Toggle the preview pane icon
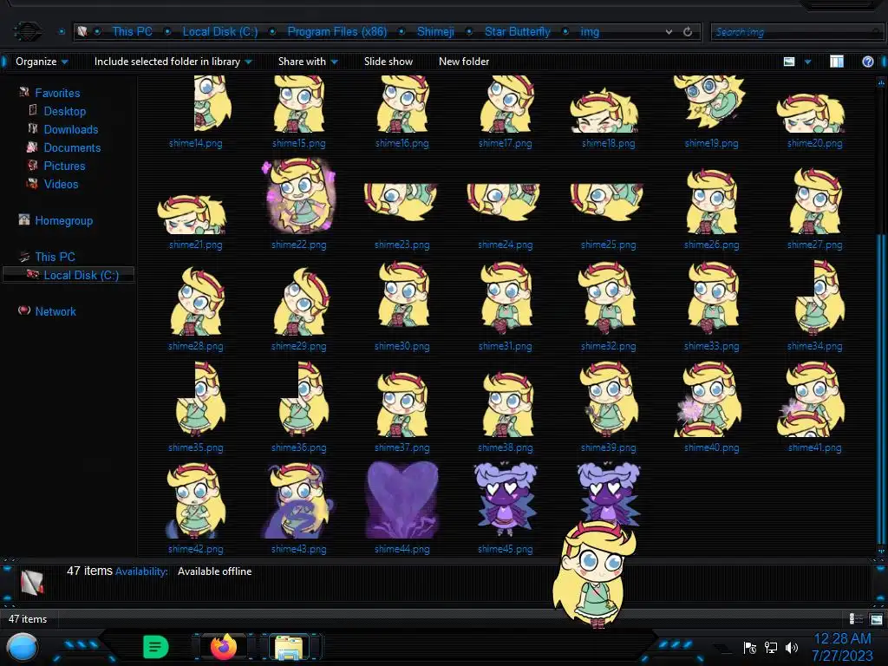Viewport: 888px width, 666px height. (x=837, y=62)
